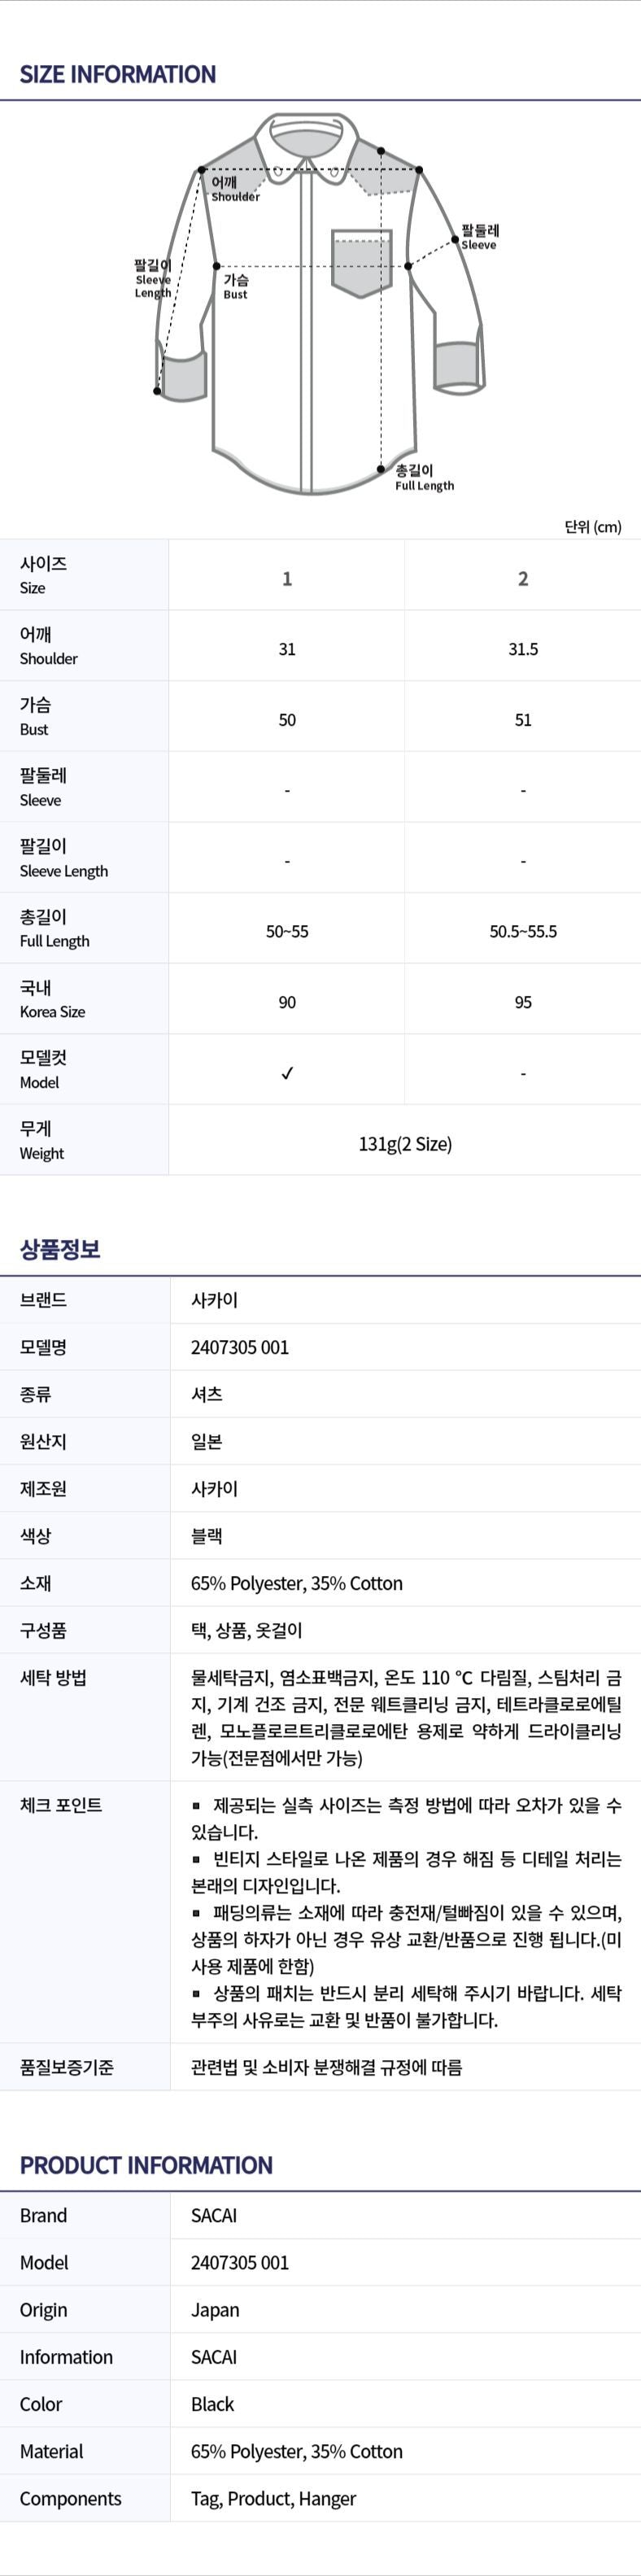Click the full length value 50~55
The width and height of the screenshot is (641, 2576).
(287, 931)
